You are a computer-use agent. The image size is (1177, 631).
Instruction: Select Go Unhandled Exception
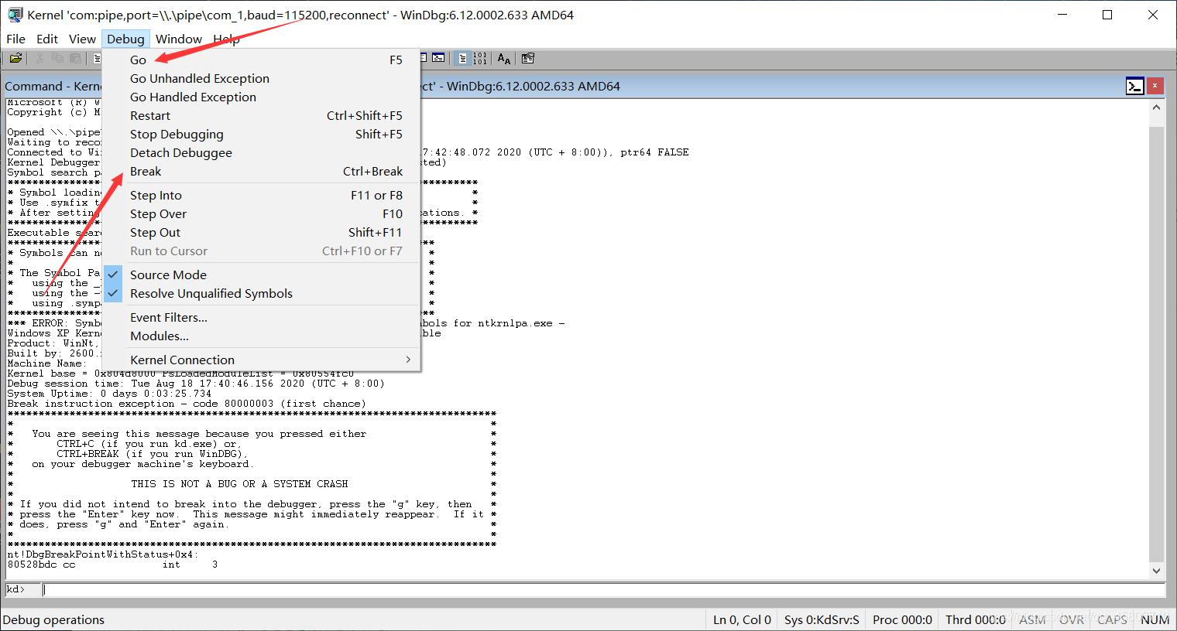261,78
